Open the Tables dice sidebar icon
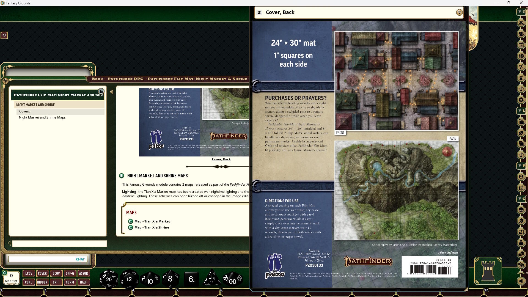528x297 pixels. pos(521,265)
